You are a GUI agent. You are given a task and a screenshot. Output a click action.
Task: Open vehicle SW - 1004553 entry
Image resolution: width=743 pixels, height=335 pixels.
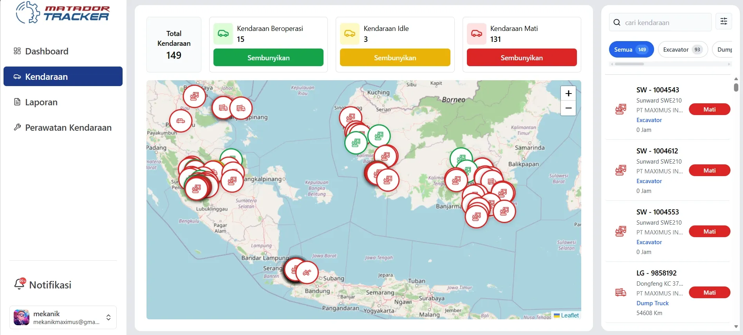(x=667, y=231)
